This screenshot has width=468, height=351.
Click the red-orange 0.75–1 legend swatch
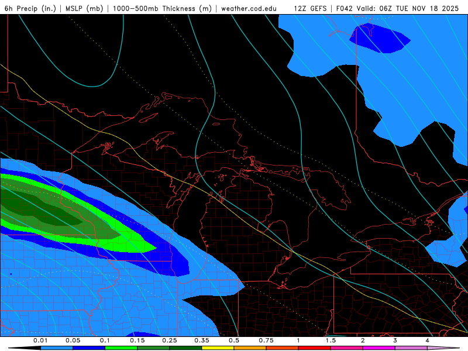point(283,348)
